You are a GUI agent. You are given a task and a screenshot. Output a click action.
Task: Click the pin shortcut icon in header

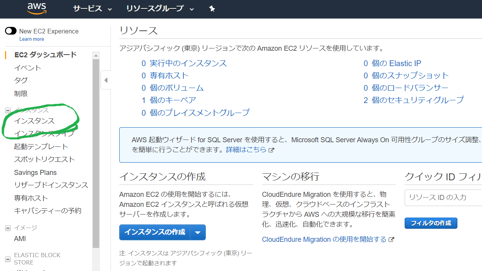(212, 9)
